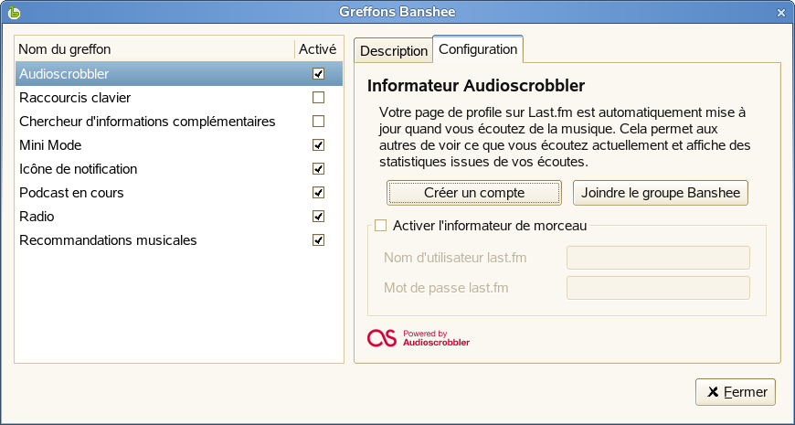This screenshot has width=795, height=425.
Task: Disable the Radio plugin checkbox
Action: coord(318,217)
